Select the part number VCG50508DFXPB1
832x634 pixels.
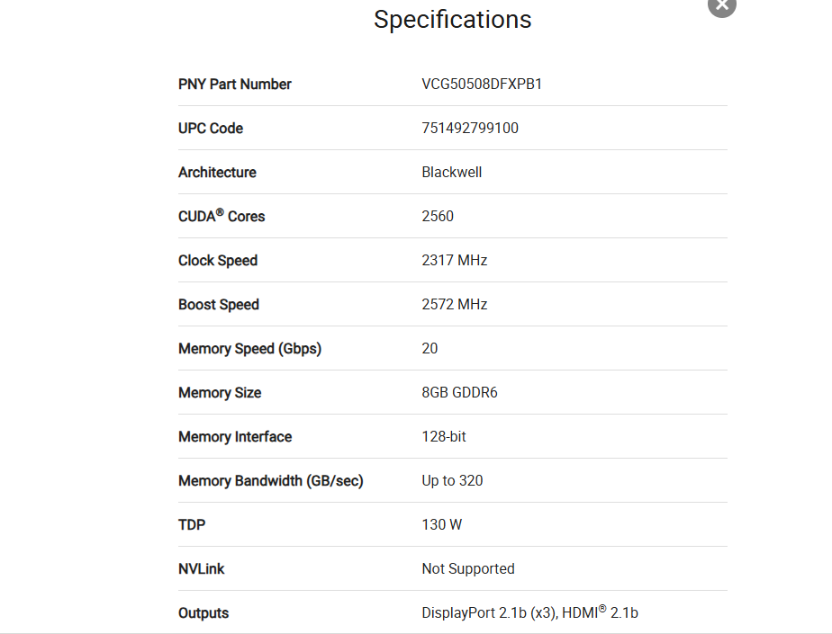pos(481,85)
